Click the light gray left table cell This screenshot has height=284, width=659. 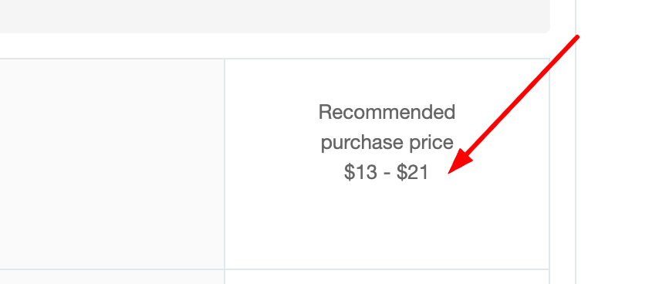pos(112,164)
